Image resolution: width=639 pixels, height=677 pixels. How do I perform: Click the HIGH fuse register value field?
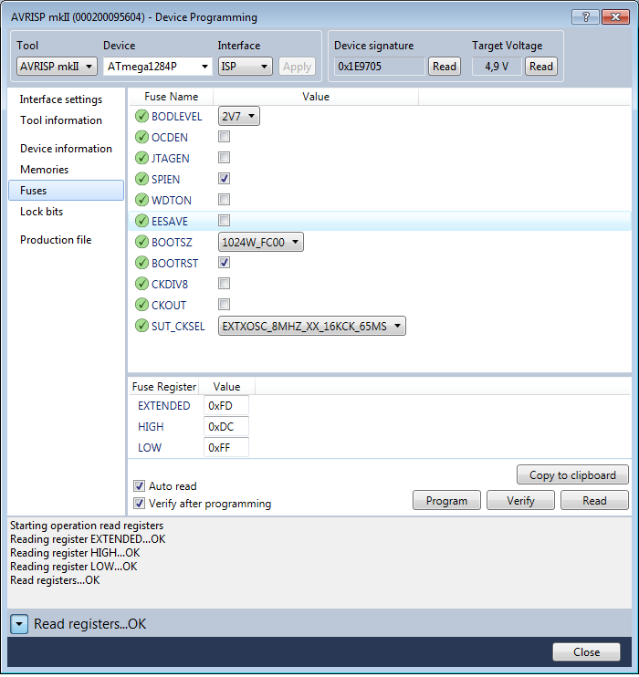[225, 426]
